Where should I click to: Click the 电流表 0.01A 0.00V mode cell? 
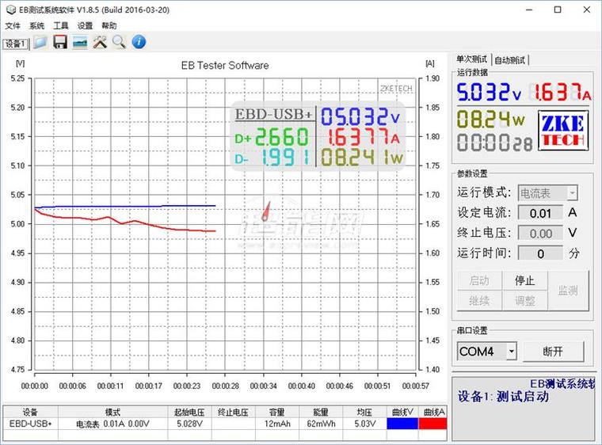click(112, 424)
